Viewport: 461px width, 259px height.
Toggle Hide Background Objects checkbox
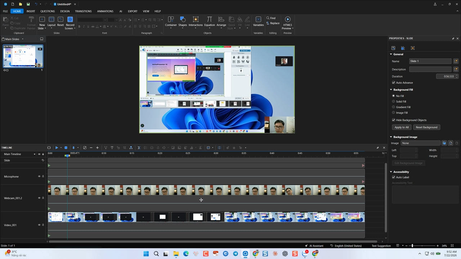click(394, 120)
